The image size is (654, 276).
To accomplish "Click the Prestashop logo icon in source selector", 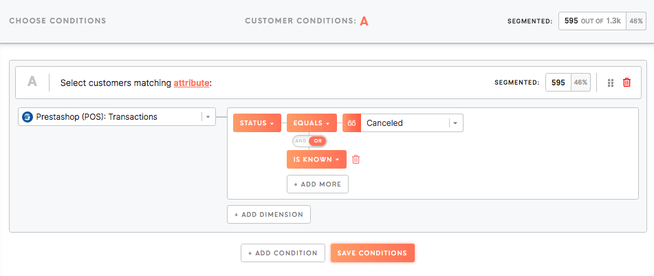I will coord(28,117).
